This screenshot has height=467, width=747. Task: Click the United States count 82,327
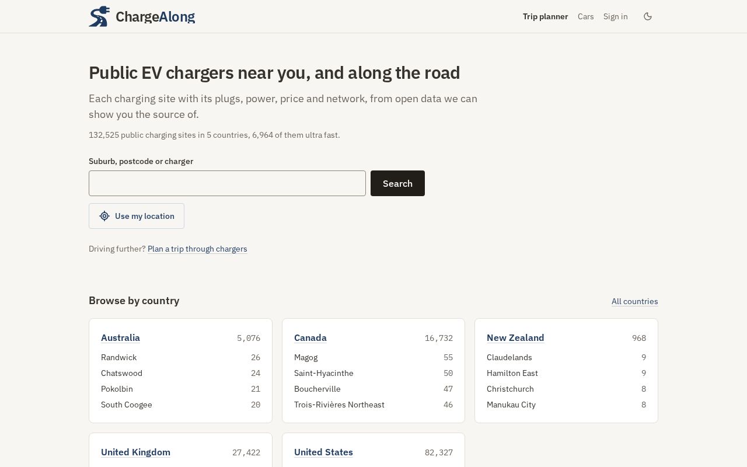439,452
